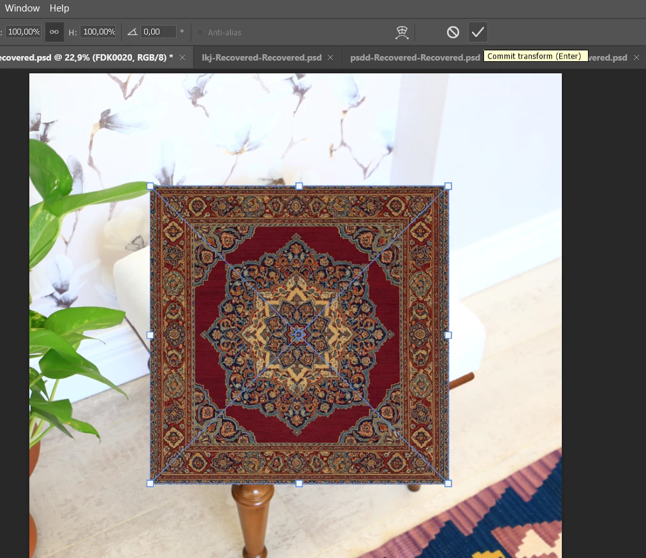Screen dimensions: 646x558
Task: Switch to the FDK0020 document tab
Action: pyautogui.click(x=85, y=57)
